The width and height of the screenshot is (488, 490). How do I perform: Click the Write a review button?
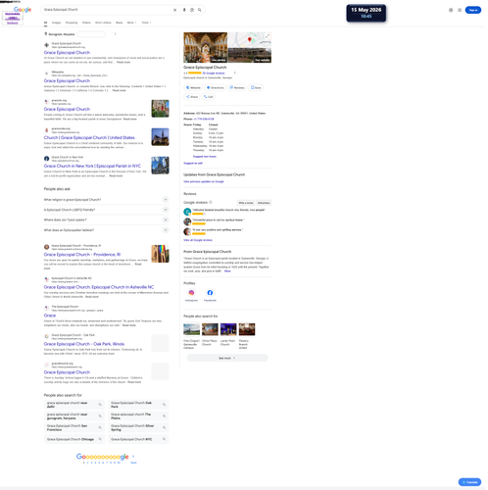246,203
